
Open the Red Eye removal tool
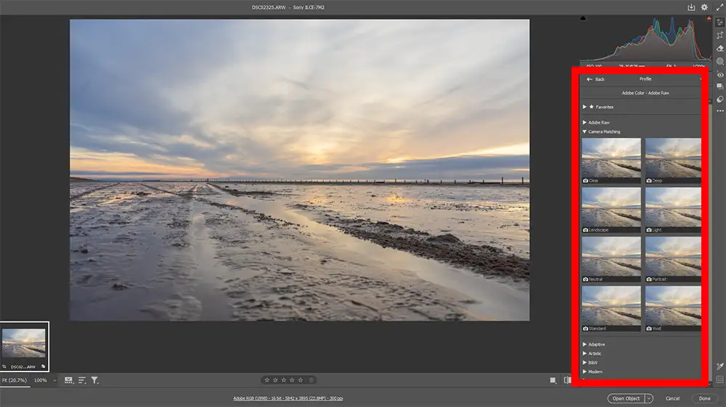click(719, 74)
